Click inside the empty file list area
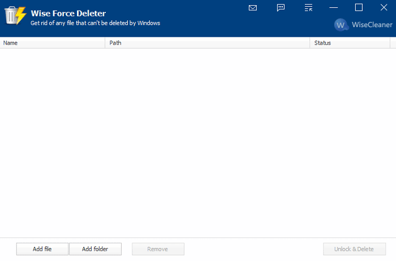Image resolution: width=396 pixels, height=261 pixels. tap(198, 141)
